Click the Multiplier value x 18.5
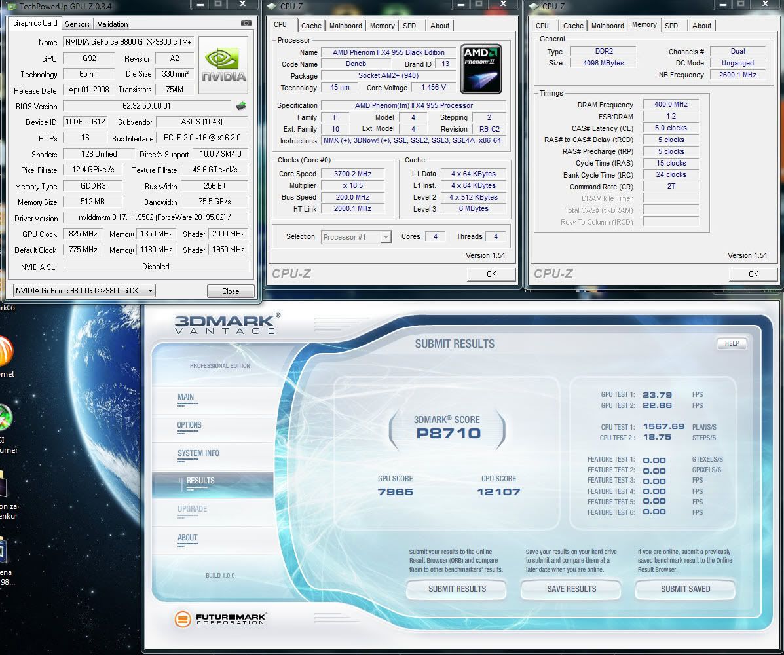Image resolution: width=784 pixels, height=655 pixels. (352, 185)
